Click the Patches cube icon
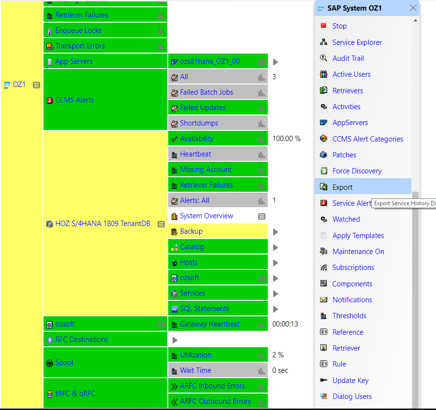The width and height of the screenshot is (436, 410). coord(323,155)
